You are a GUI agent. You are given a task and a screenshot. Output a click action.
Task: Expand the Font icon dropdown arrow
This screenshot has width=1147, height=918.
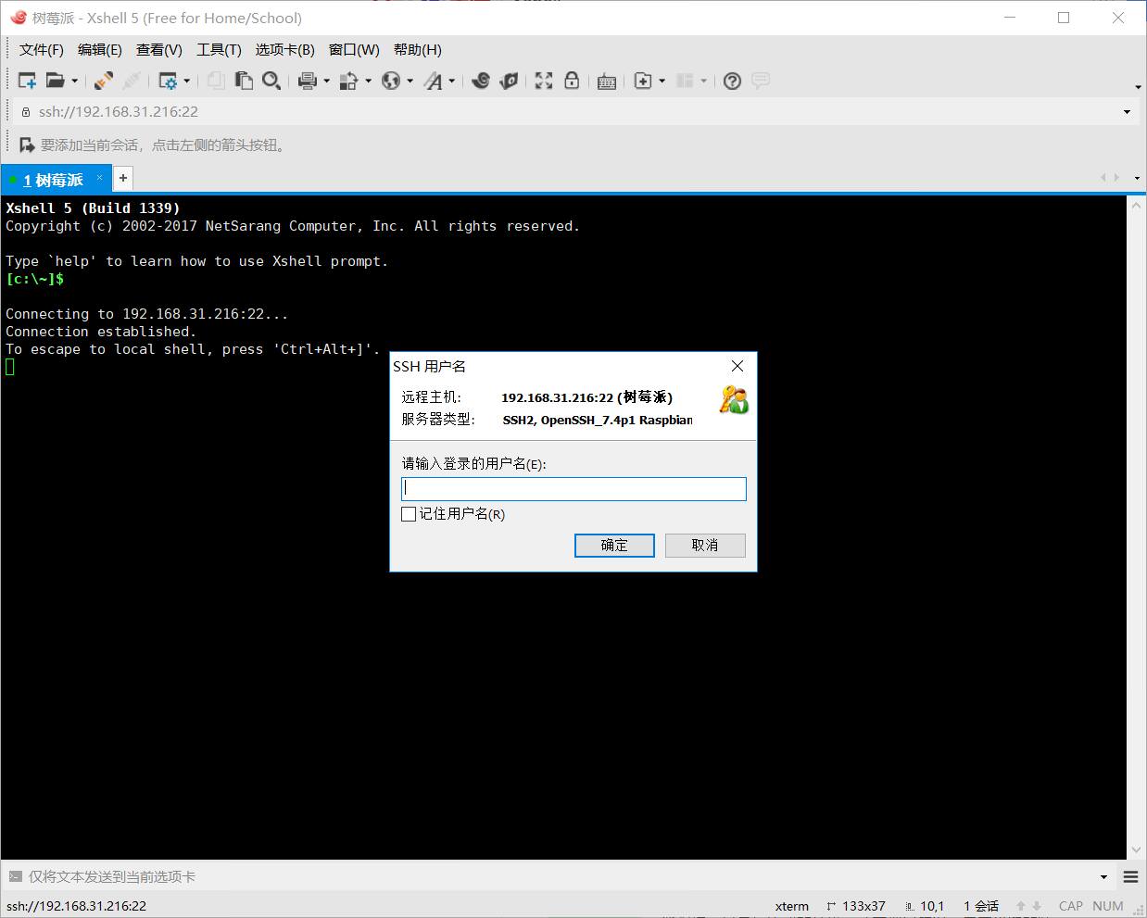click(x=451, y=82)
